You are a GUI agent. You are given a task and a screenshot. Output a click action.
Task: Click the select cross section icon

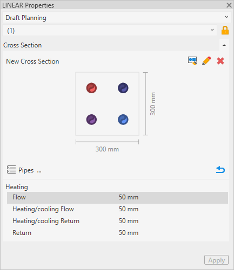click(192, 61)
